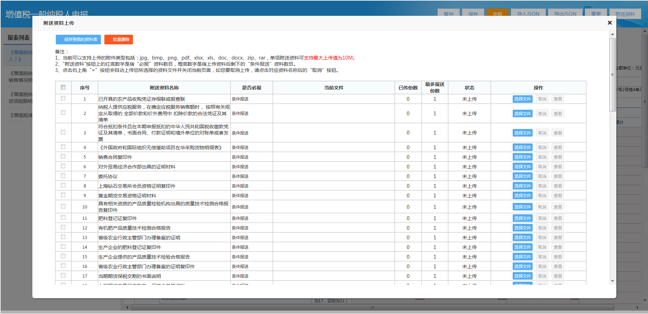This screenshot has width=648, height=314.
Task: Click 取消 for row 1
Action: click(542, 99)
